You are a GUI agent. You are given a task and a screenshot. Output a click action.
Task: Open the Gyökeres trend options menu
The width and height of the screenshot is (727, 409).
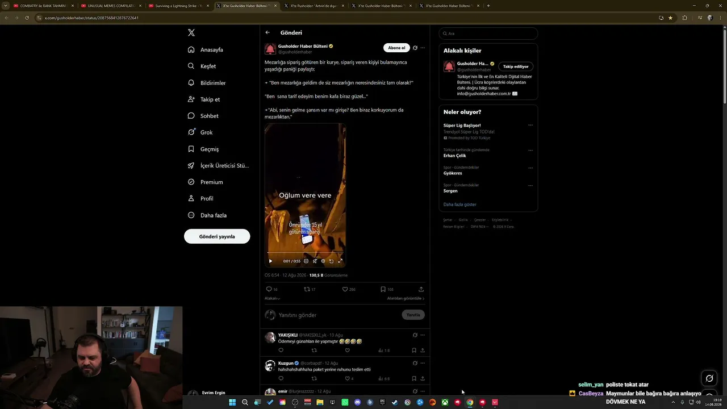pyautogui.click(x=530, y=168)
